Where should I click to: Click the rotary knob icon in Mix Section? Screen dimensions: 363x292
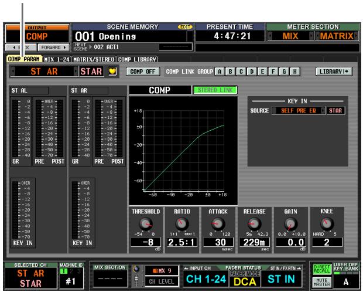point(136,269)
